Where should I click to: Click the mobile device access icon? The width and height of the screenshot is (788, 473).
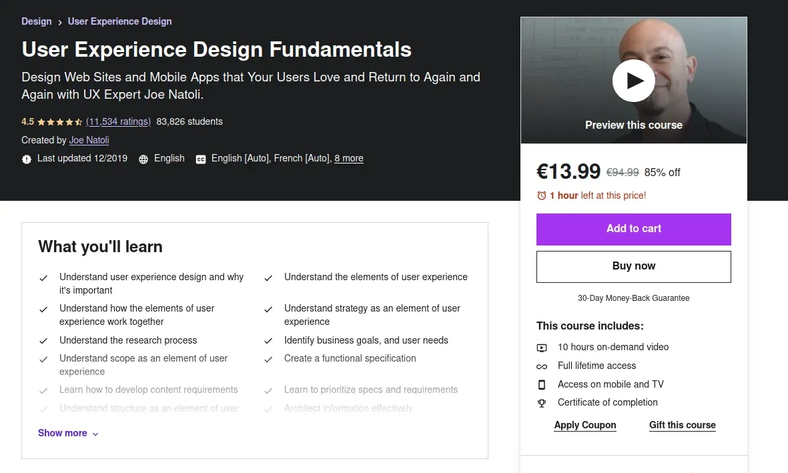pos(542,384)
